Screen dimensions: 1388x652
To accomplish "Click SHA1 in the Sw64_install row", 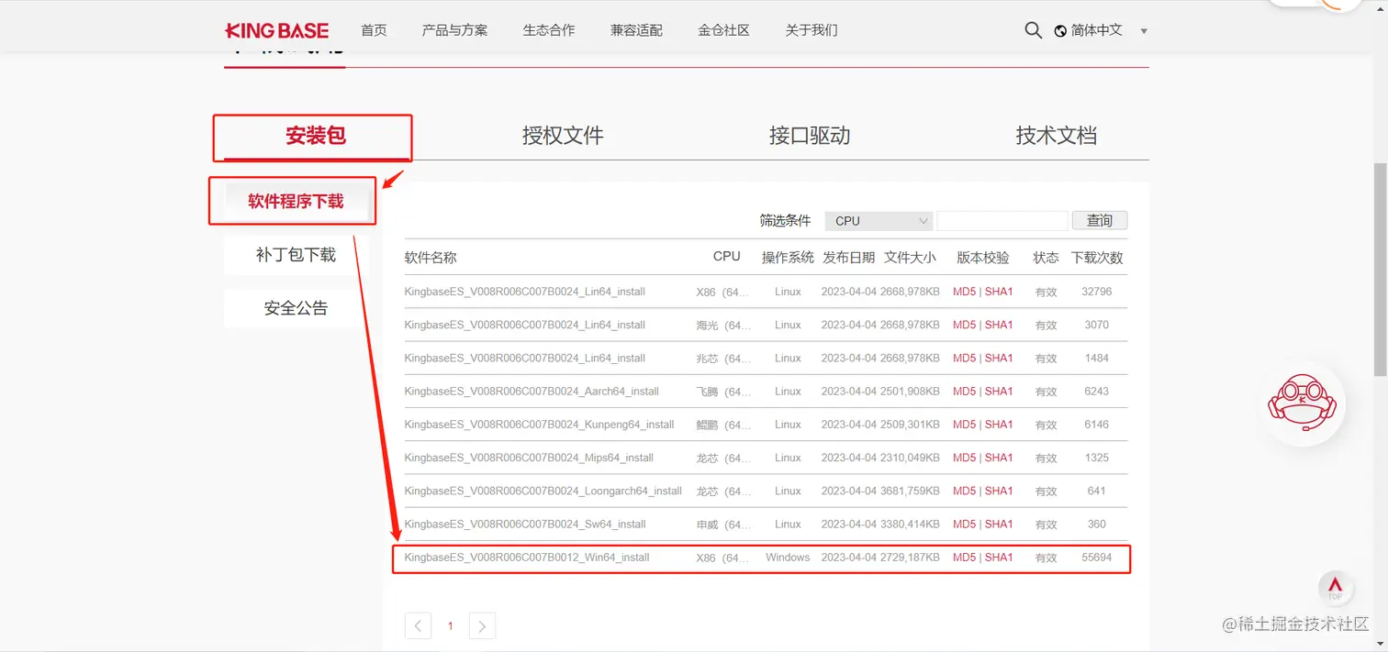I will 999,525.
